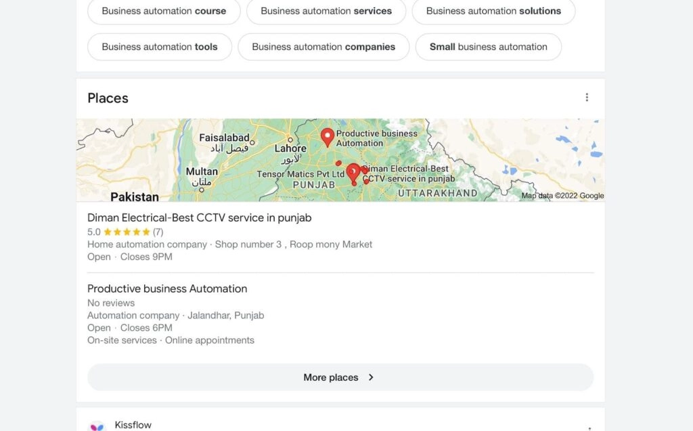Open Places three-dot options menu
This screenshot has width=693, height=431.
587,98
